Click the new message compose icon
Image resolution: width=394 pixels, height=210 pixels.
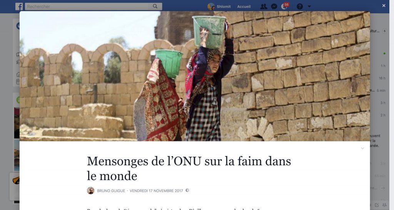[377, 205]
